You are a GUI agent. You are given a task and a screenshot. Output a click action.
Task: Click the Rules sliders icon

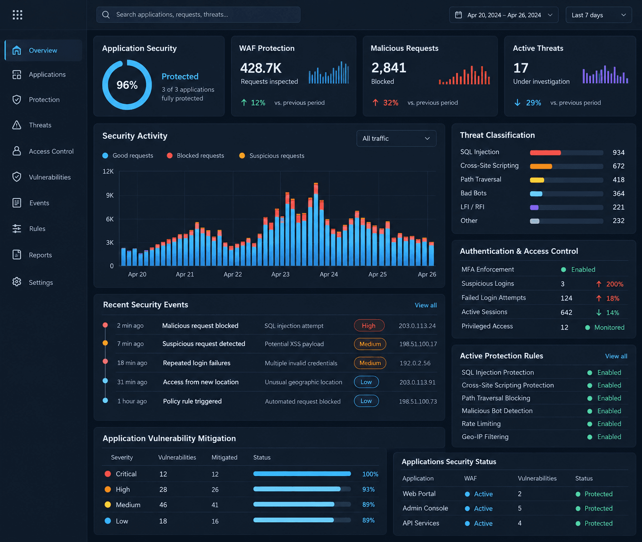(x=17, y=228)
